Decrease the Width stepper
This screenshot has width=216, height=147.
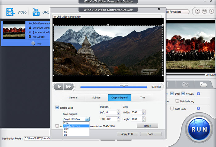point(144,114)
